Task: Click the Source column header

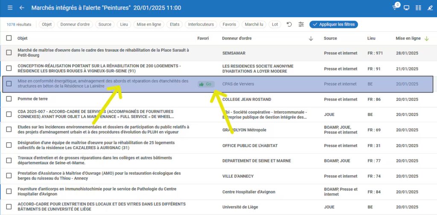Action: tap(330, 38)
